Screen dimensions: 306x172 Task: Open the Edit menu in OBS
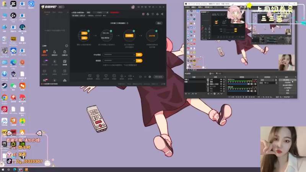tap(194, 7)
